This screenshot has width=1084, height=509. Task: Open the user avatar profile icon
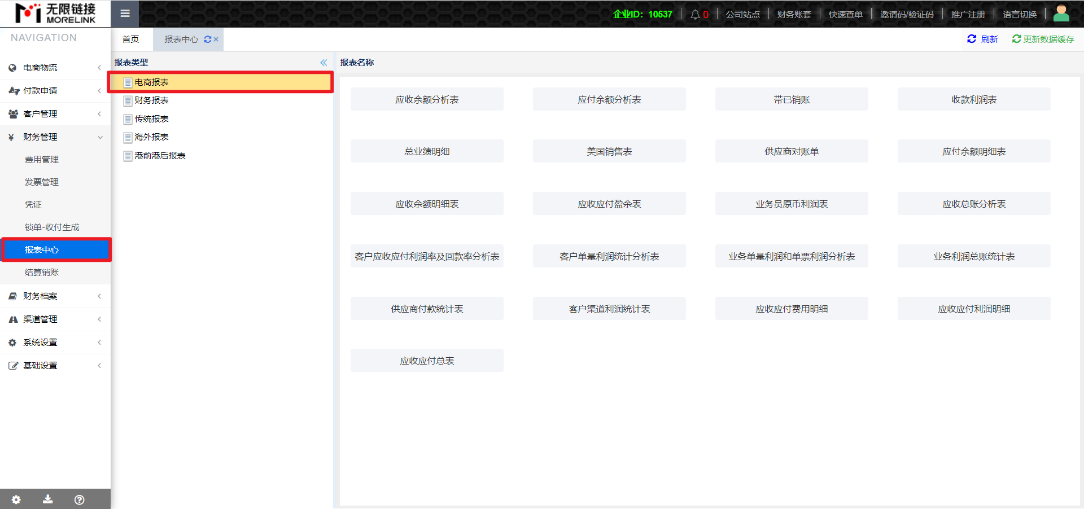pyautogui.click(x=1061, y=14)
